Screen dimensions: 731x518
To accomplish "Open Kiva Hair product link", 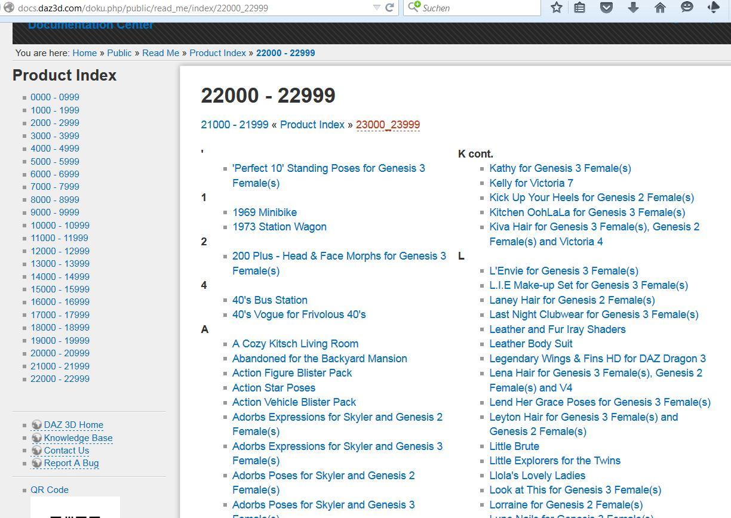I will coord(594,234).
